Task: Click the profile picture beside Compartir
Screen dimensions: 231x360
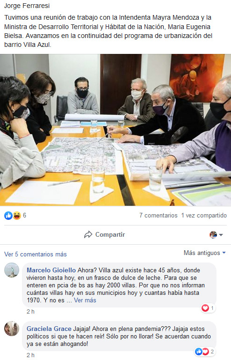Action: pos(213,235)
